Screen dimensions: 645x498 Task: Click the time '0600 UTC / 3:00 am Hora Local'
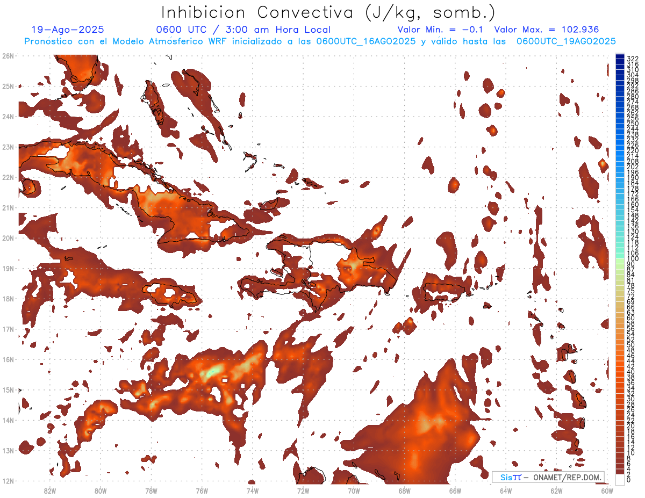coord(243,30)
